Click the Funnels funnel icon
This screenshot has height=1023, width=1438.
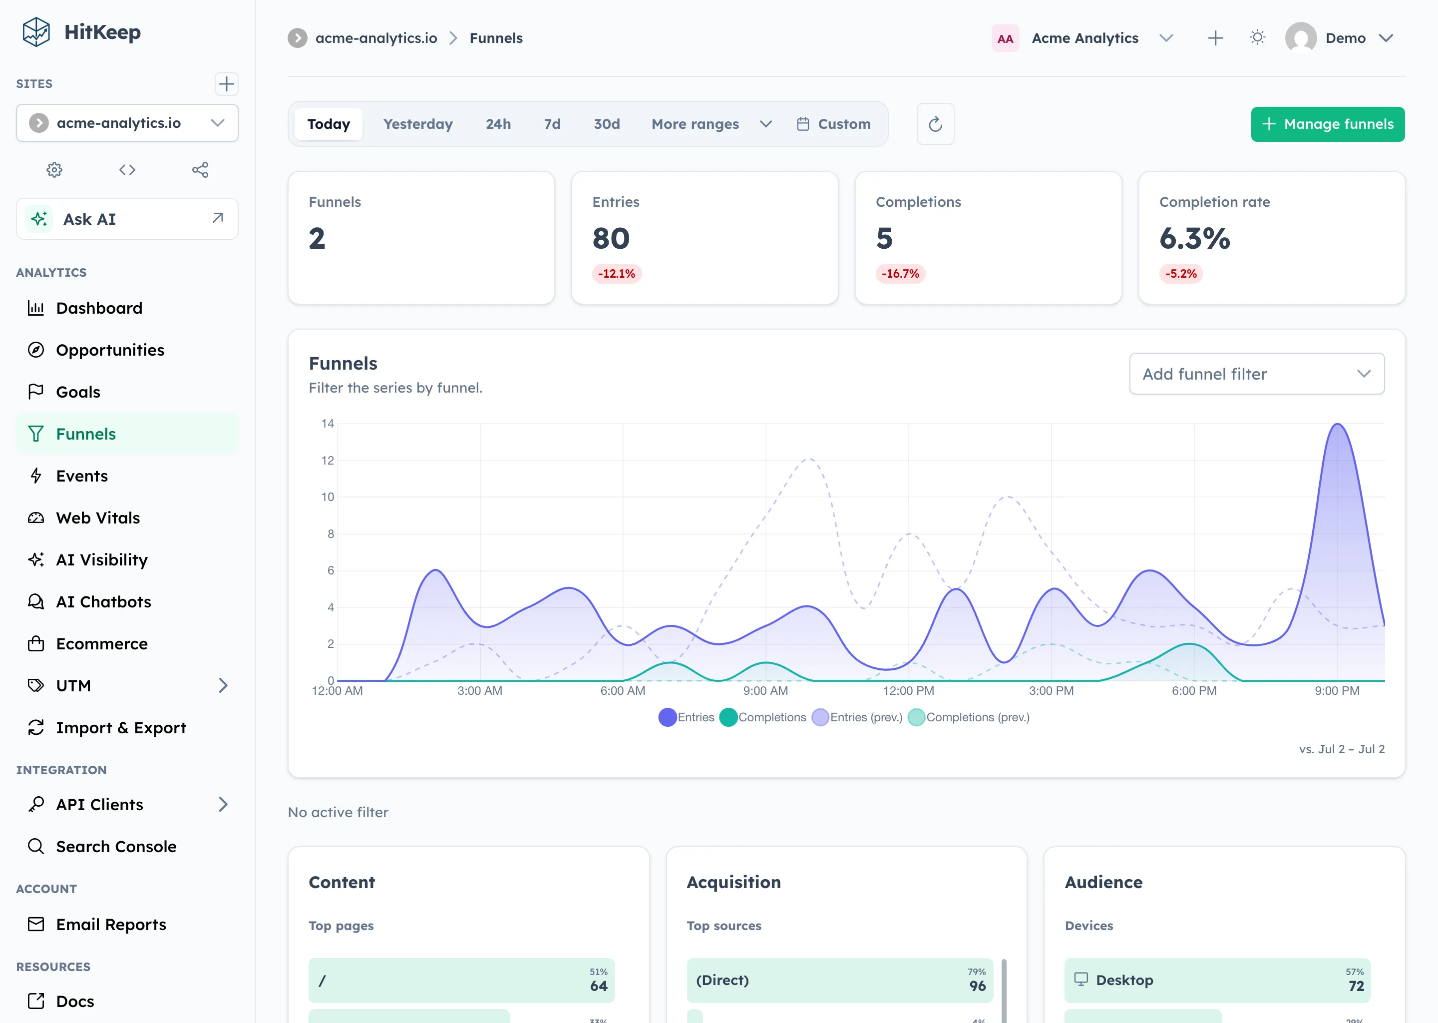click(x=36, y=434)
